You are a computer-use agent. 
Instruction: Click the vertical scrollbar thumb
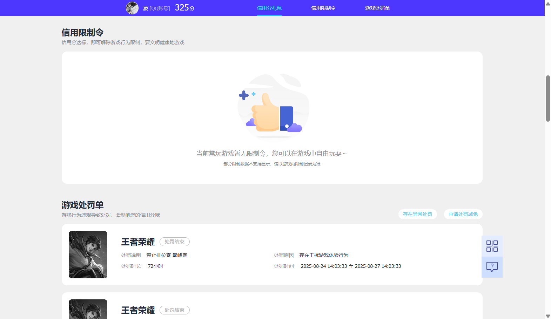point(548,99)
